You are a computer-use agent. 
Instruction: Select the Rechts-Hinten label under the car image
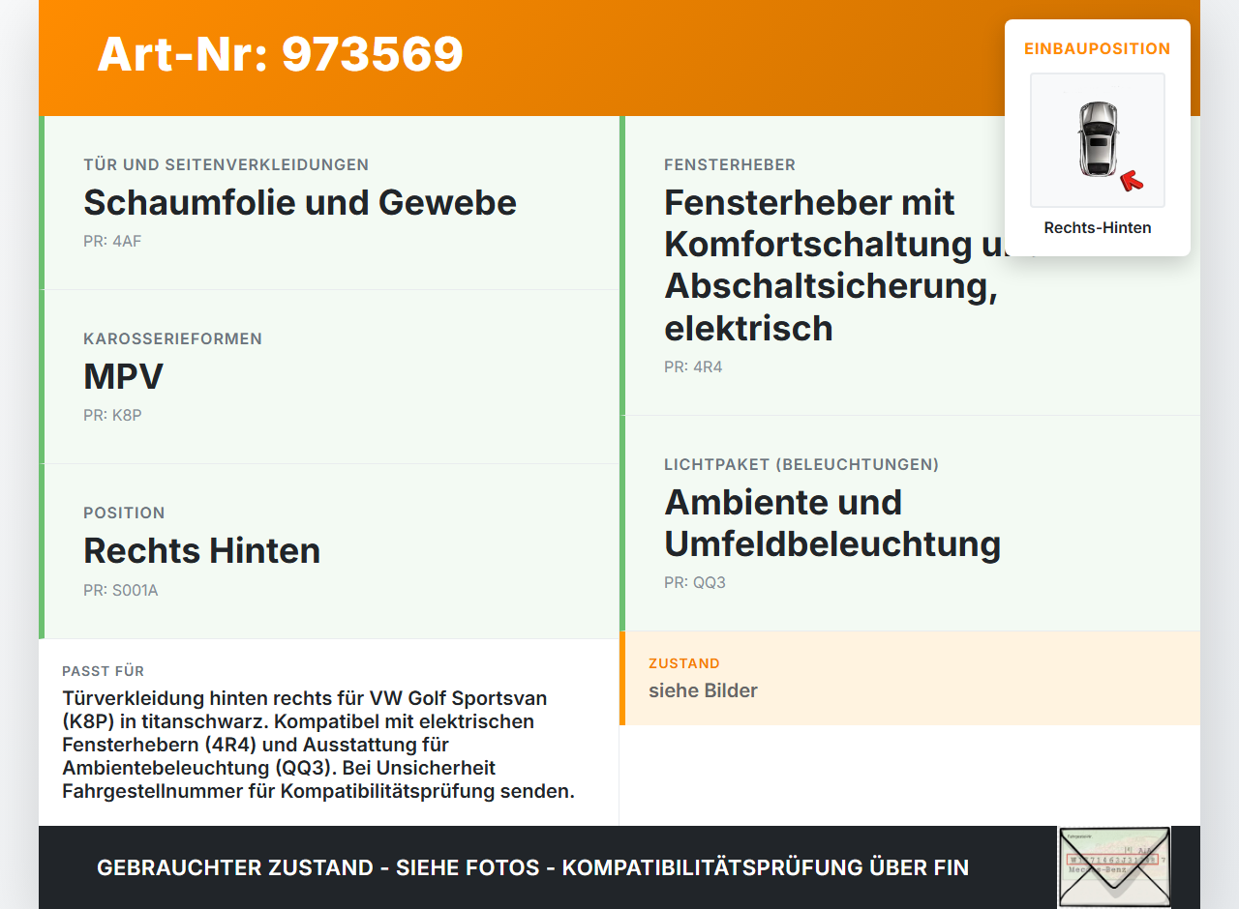(x=1097, y=227)
